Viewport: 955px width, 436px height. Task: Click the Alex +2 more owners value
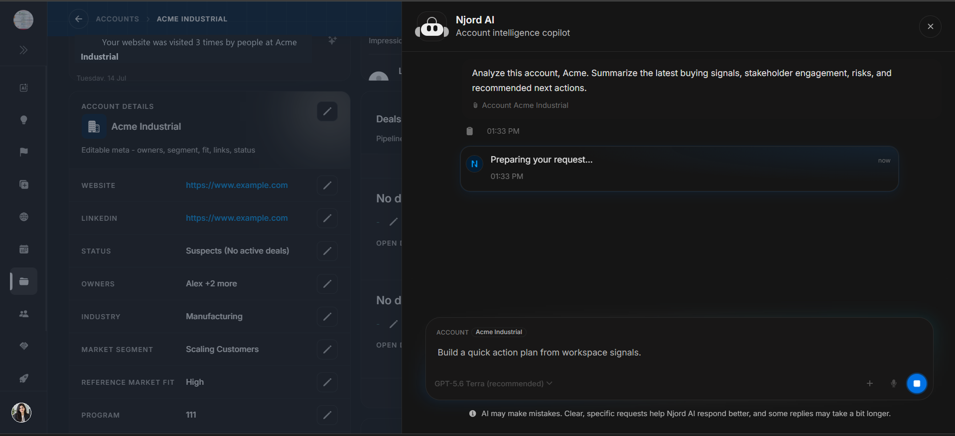tap(211, 283)
